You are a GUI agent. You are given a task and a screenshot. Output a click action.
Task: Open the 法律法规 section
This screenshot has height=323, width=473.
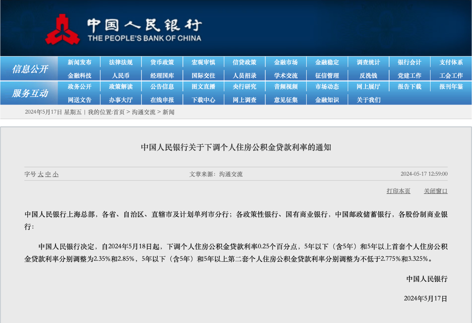[121, 62]
